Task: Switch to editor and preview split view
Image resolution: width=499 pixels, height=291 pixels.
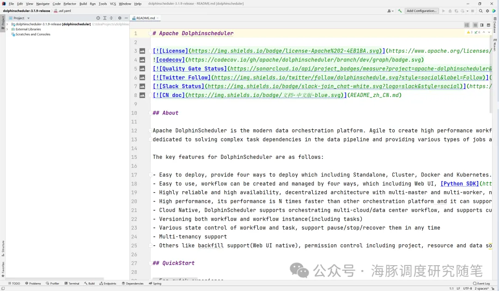Action: coord(481,25)
